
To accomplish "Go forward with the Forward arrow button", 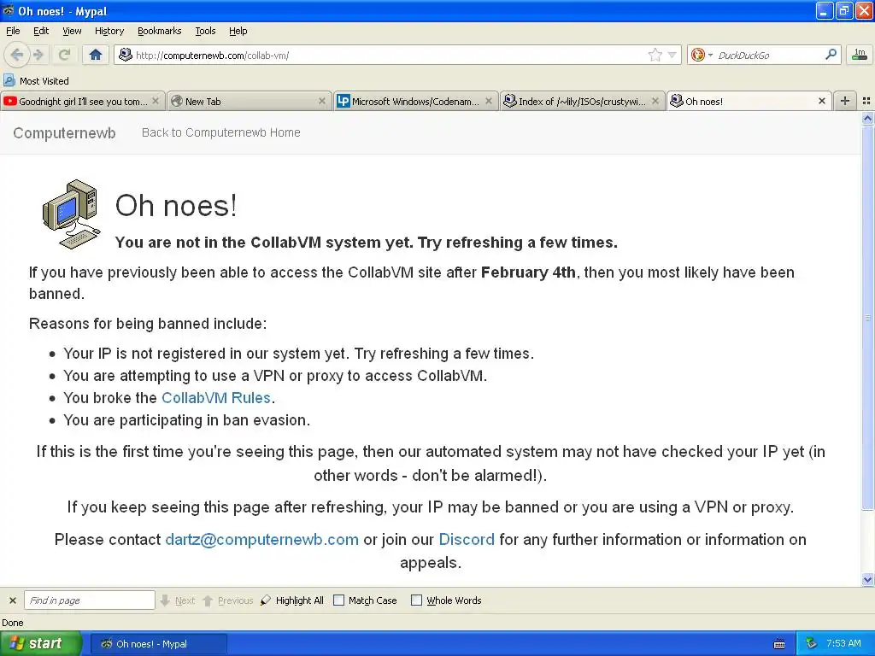I will click(38, 55).
